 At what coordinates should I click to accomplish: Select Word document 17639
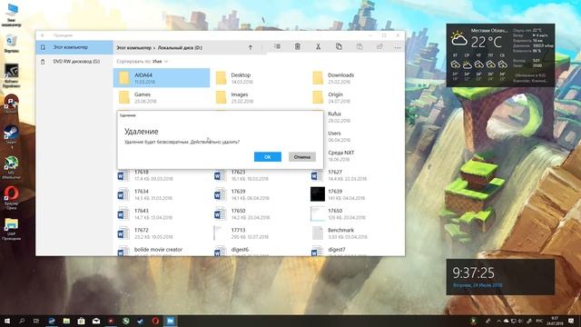(258, 194)
